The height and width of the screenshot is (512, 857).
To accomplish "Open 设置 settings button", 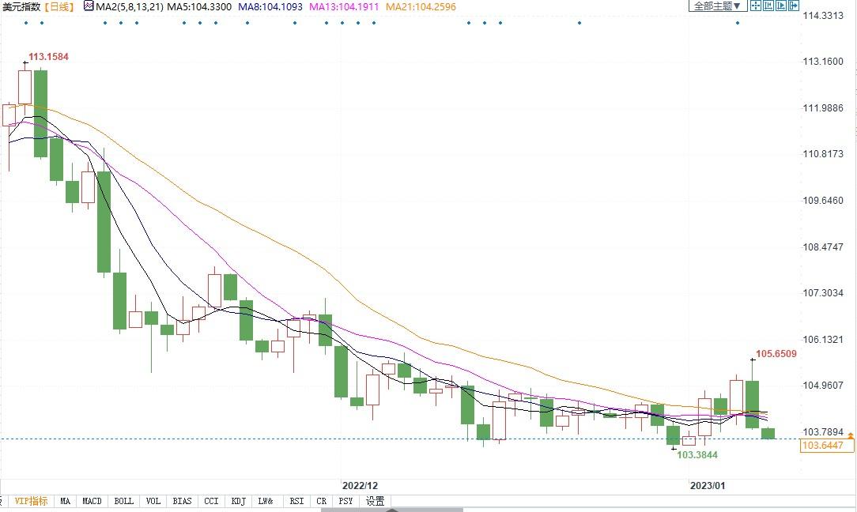I will click(375, 501).
